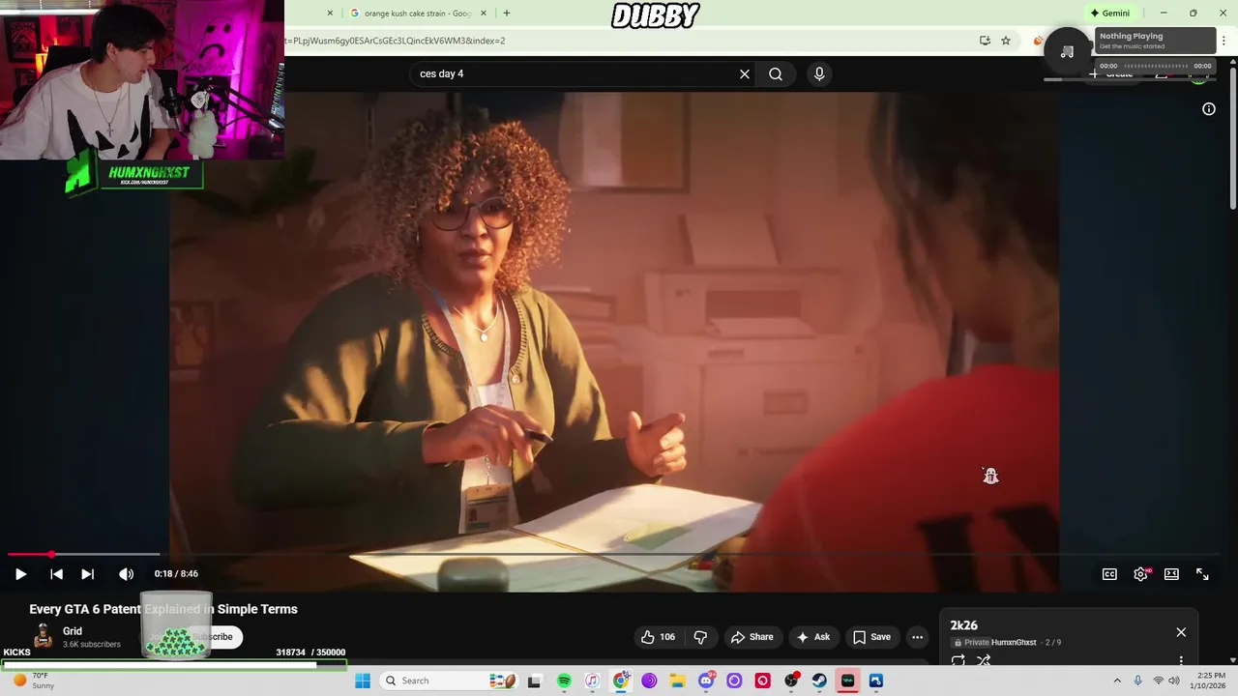Viewport: 1238px width, 696px height.
Task: Open 2k26 playlist options menu
Action: 1181,661
